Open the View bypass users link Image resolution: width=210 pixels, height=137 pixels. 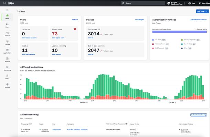58,38
